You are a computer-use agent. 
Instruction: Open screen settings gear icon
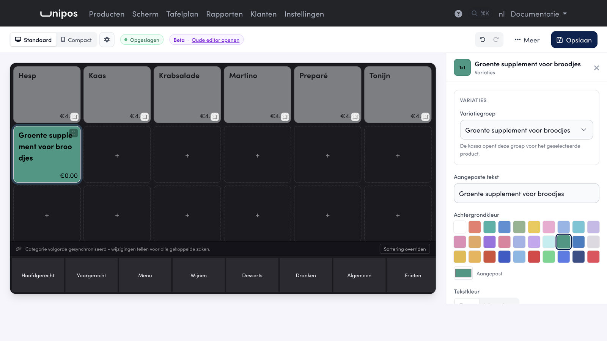pyautogui.click(x=107, y=39)
